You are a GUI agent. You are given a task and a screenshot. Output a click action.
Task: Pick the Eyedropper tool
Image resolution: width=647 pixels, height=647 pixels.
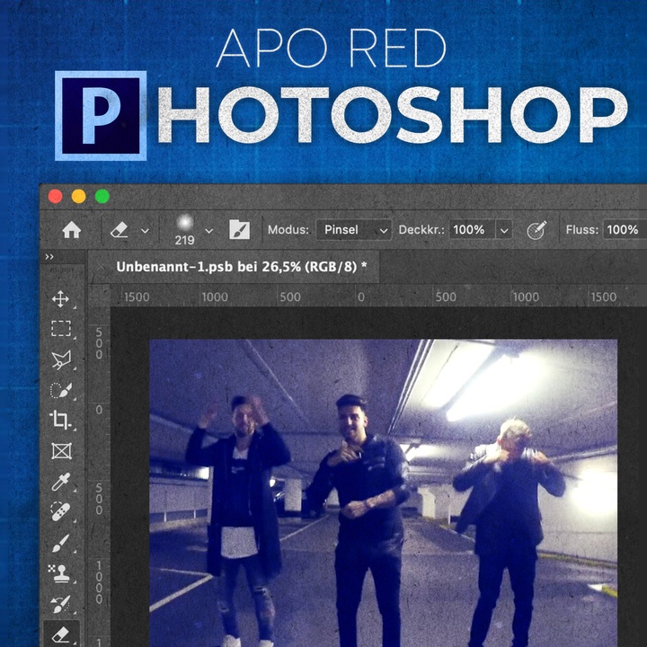point(60,482)
